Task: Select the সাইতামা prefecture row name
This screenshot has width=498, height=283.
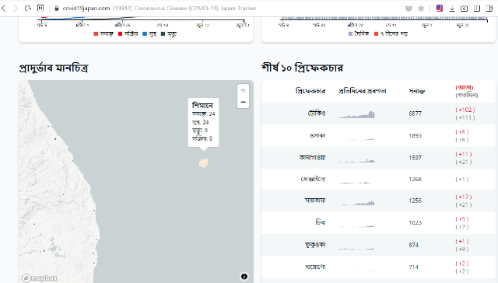Action: (315, 201)
